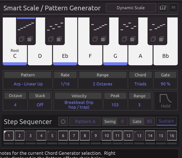Click the Hold envelope icon
Viewport: 182px width, 158px height.
[165, 101]
